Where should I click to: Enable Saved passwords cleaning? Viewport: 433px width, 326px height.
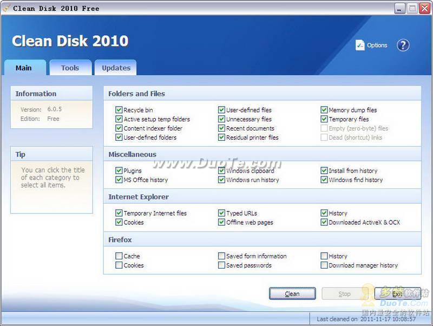221,265
